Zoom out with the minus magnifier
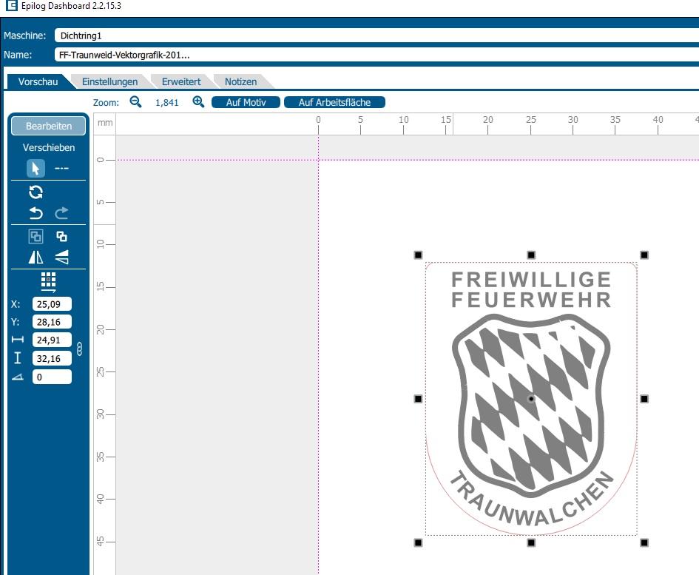This screenshot has width=699, height=575. click(135, 102)
